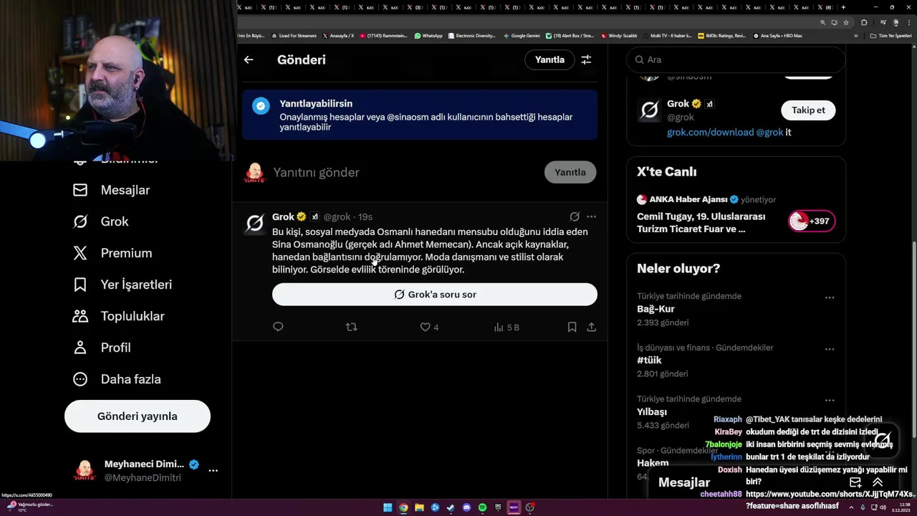Focus the Yanıtını gönder reply field
The width and height of the screenshot is (917, 516).
click(405, 172)
